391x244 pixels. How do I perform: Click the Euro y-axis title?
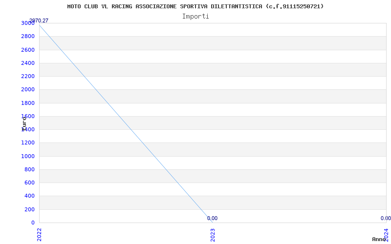click(x=24, y=124)
